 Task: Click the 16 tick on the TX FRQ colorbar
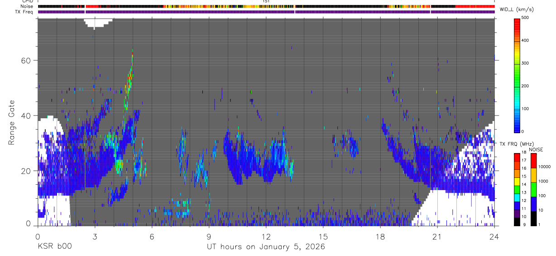point(524,168)
